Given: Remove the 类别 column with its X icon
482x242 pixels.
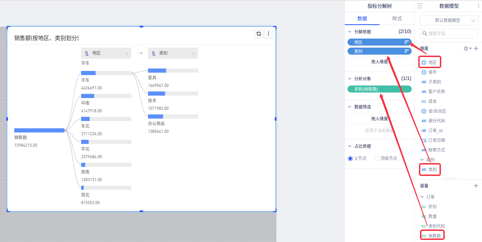Looking at the screenshot, I should [x=194, y=54].
